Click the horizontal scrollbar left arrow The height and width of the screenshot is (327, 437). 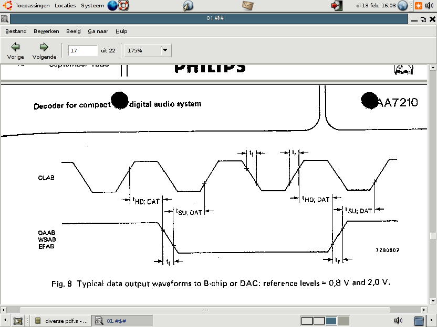point(3,310)
